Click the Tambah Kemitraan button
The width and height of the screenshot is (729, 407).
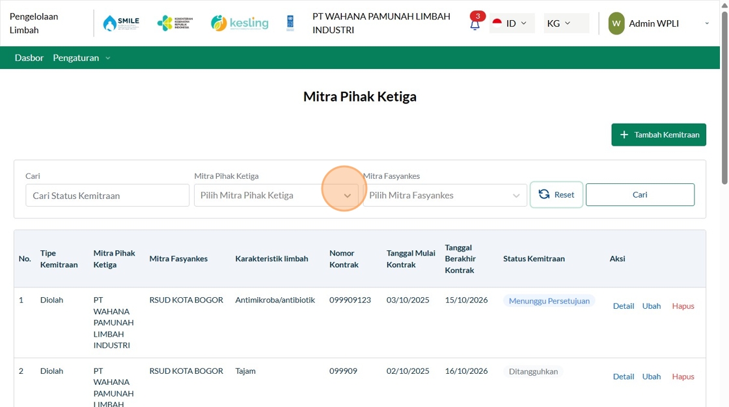click(658, 135)
